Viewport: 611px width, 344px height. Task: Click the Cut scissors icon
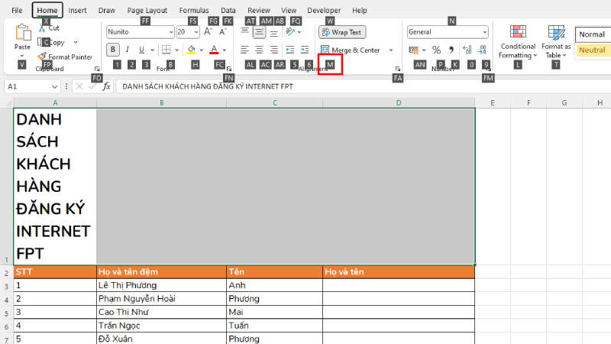click(x=42, y=28)
